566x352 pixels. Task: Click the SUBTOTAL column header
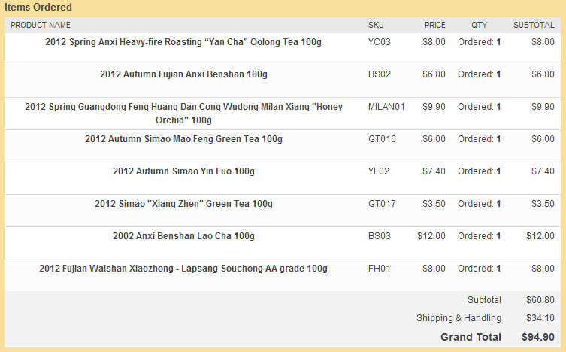pyautogui.click(x=534, y=25)
